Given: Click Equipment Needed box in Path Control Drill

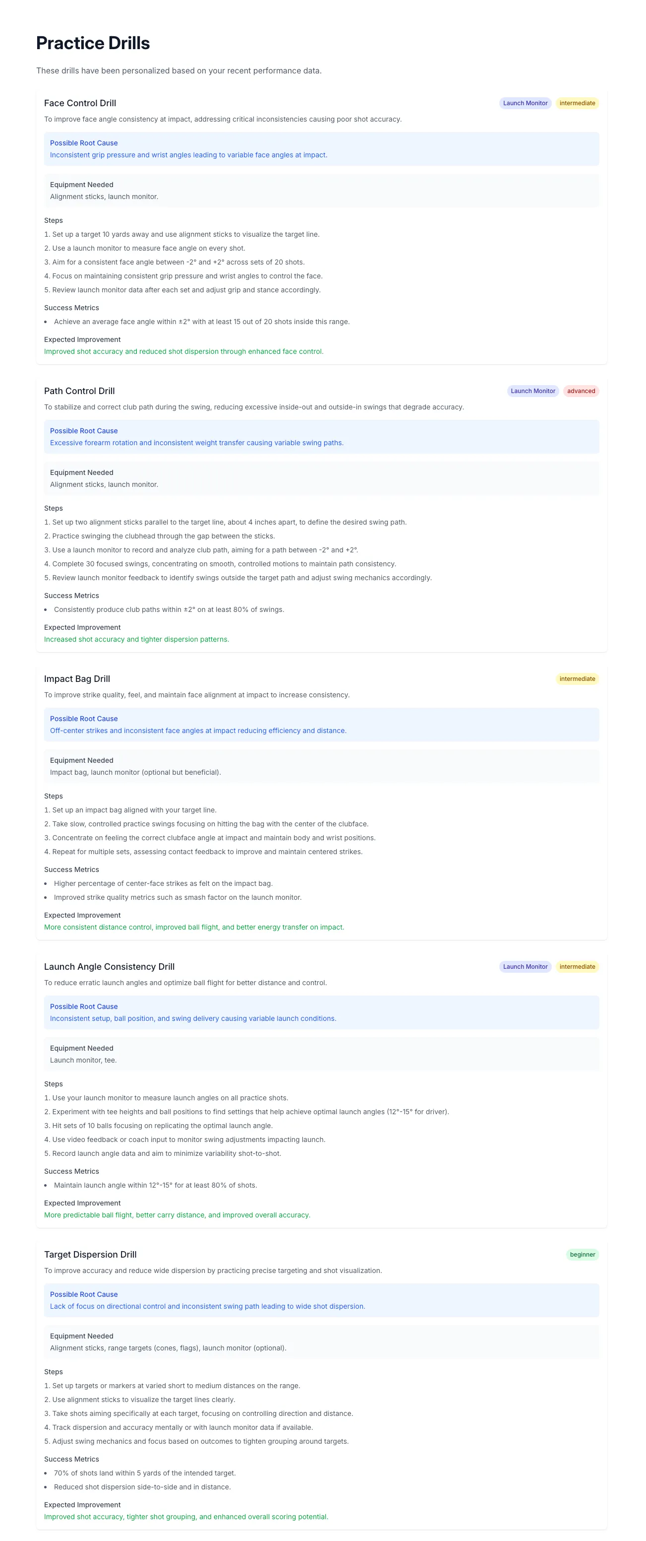Looking at the screenshot, I should pos(321,478).
